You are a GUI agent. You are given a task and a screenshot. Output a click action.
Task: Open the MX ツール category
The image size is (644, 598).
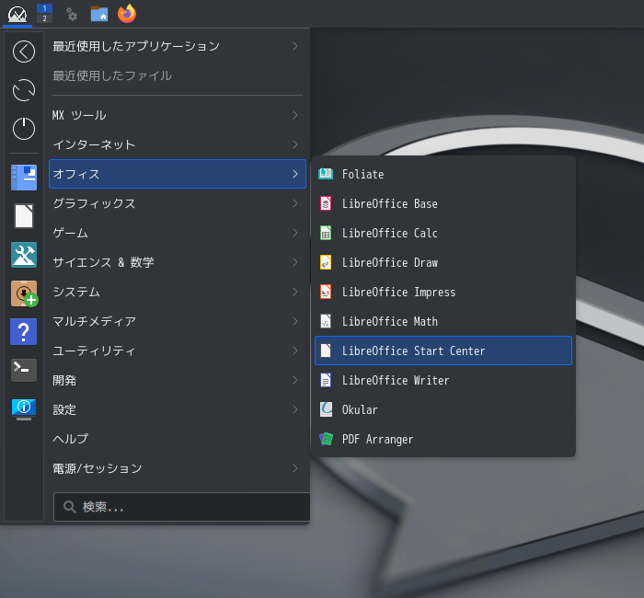tap(178, 115)
